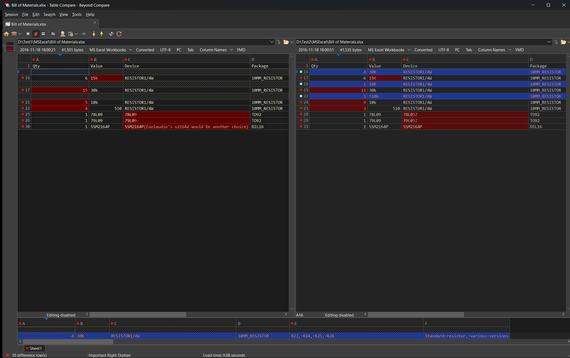This screenshot has width=570, height=358.
Task: Jump to next difference with the down arrow
Action: (94, 34)
